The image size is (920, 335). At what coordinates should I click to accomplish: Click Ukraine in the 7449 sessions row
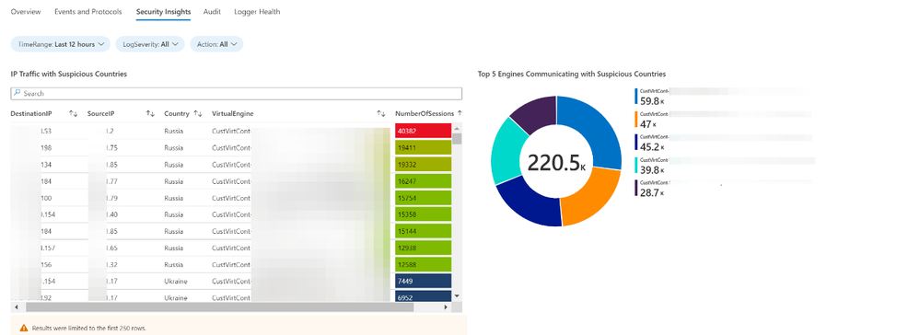click(x=176, y=282)
